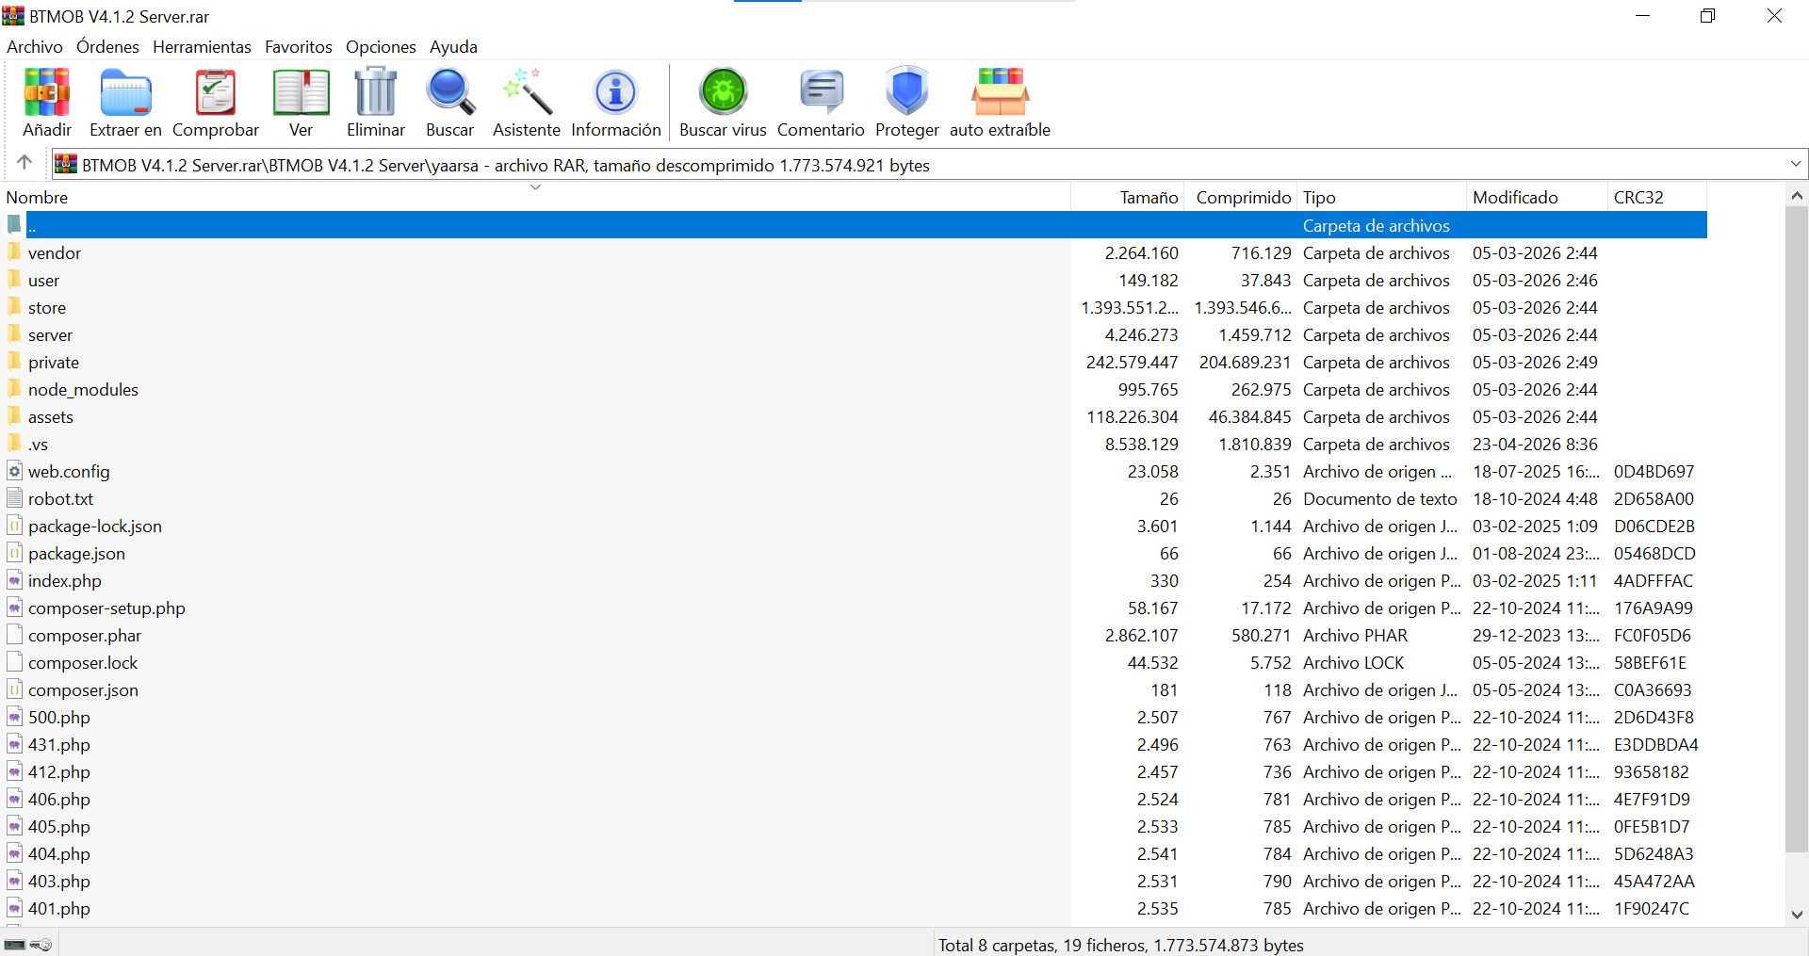Sort by the Comprimido column header
Screen dimensions: 1809x956
pos(1243,198)
